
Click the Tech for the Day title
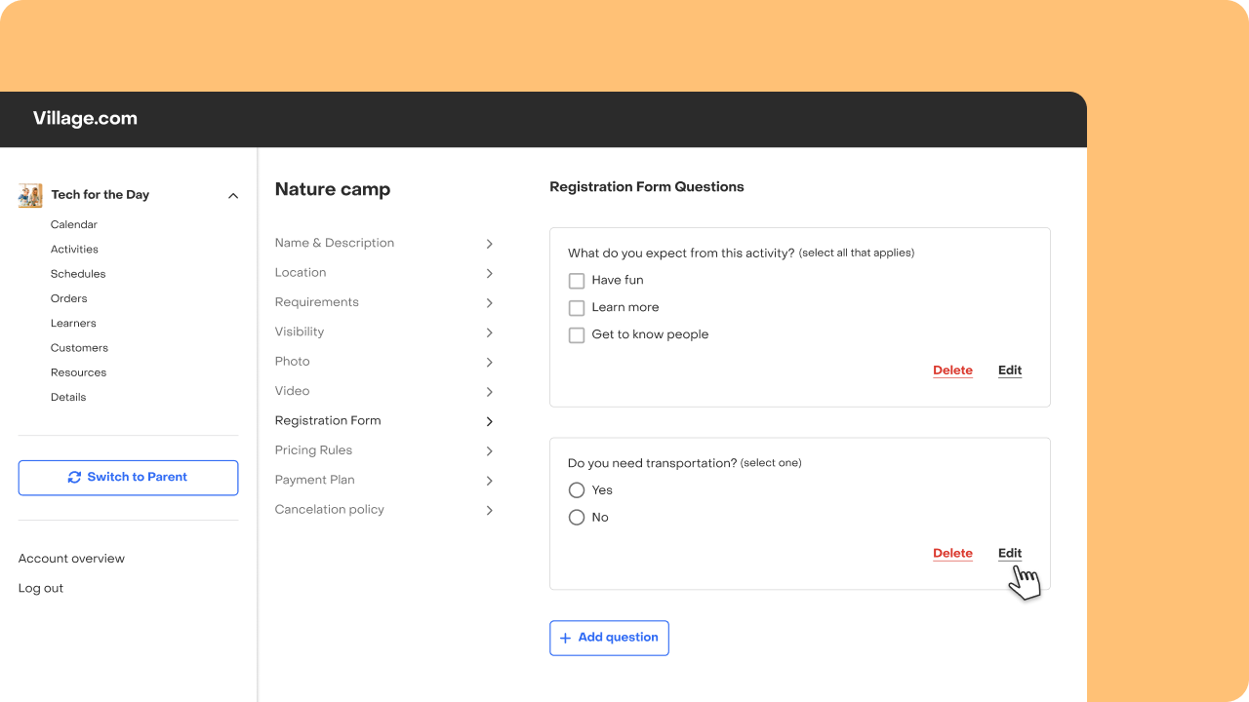(x=101, y=195)
